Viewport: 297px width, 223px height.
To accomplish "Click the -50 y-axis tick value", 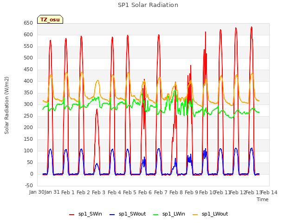I will [29, 185].
